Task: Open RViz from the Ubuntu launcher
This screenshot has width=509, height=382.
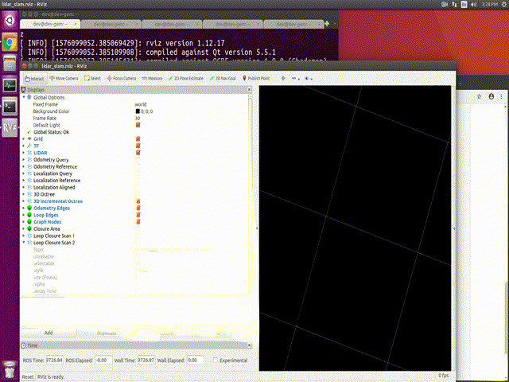Action: click(x=10, y=126)
